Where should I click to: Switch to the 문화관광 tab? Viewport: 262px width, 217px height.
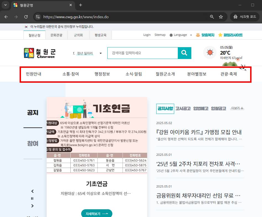(57, 35)
